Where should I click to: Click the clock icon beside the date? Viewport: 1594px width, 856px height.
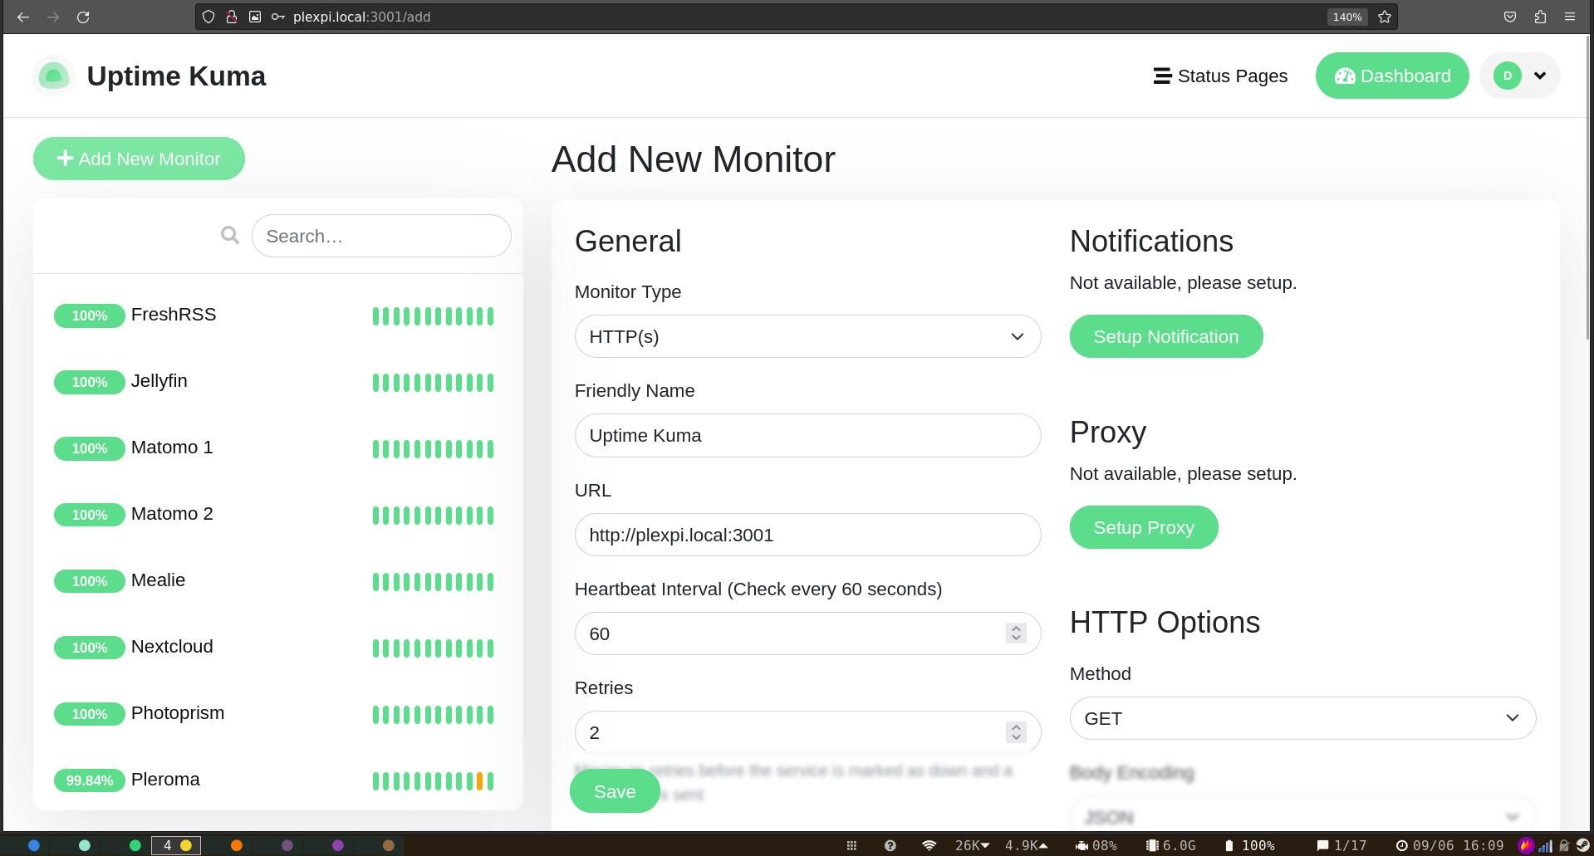(1402, 845)
